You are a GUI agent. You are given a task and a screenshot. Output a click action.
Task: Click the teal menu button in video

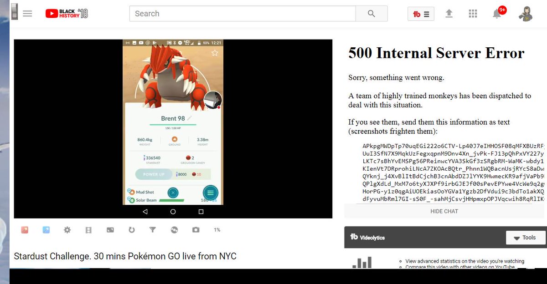tap(210, 192)
